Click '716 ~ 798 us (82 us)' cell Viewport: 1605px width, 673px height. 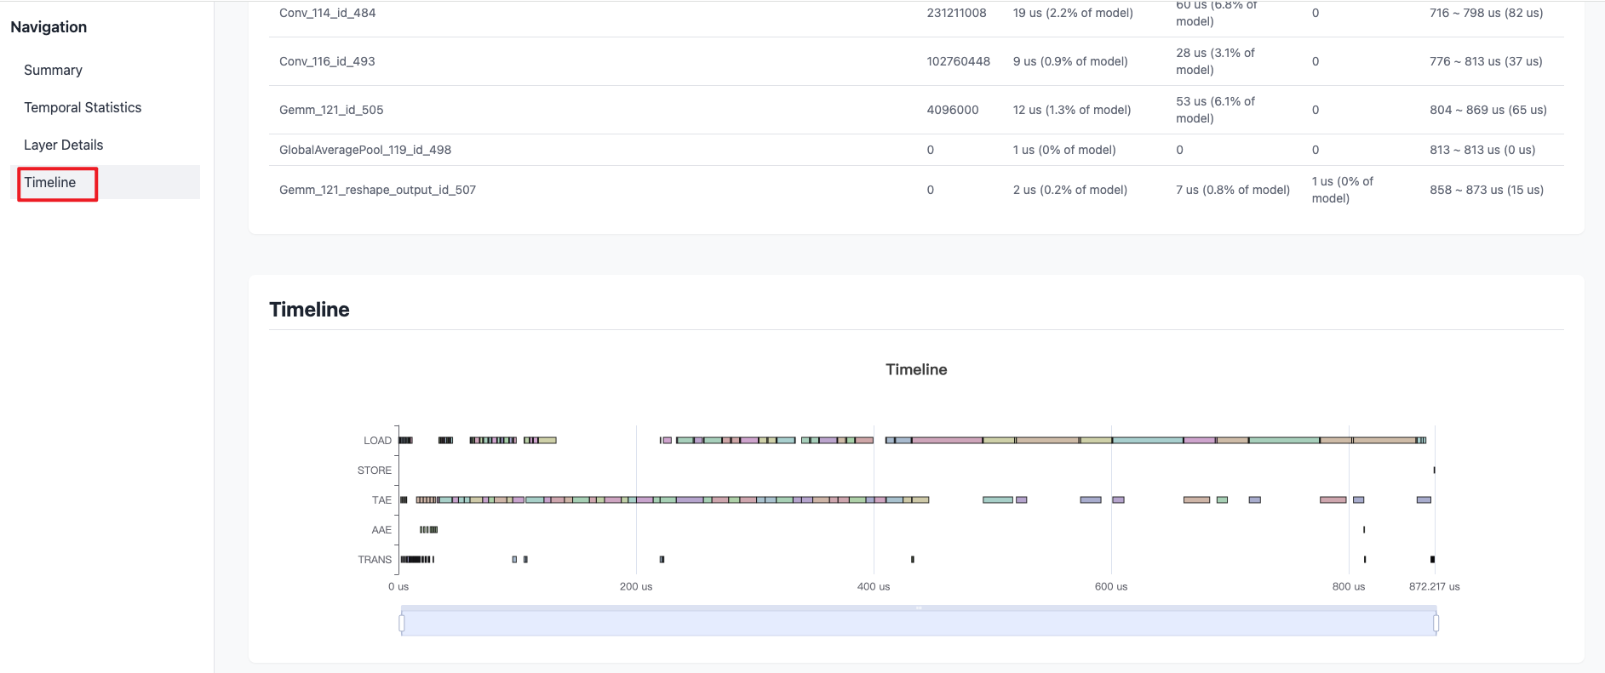pyautogui.click(x=1486, y=13)
